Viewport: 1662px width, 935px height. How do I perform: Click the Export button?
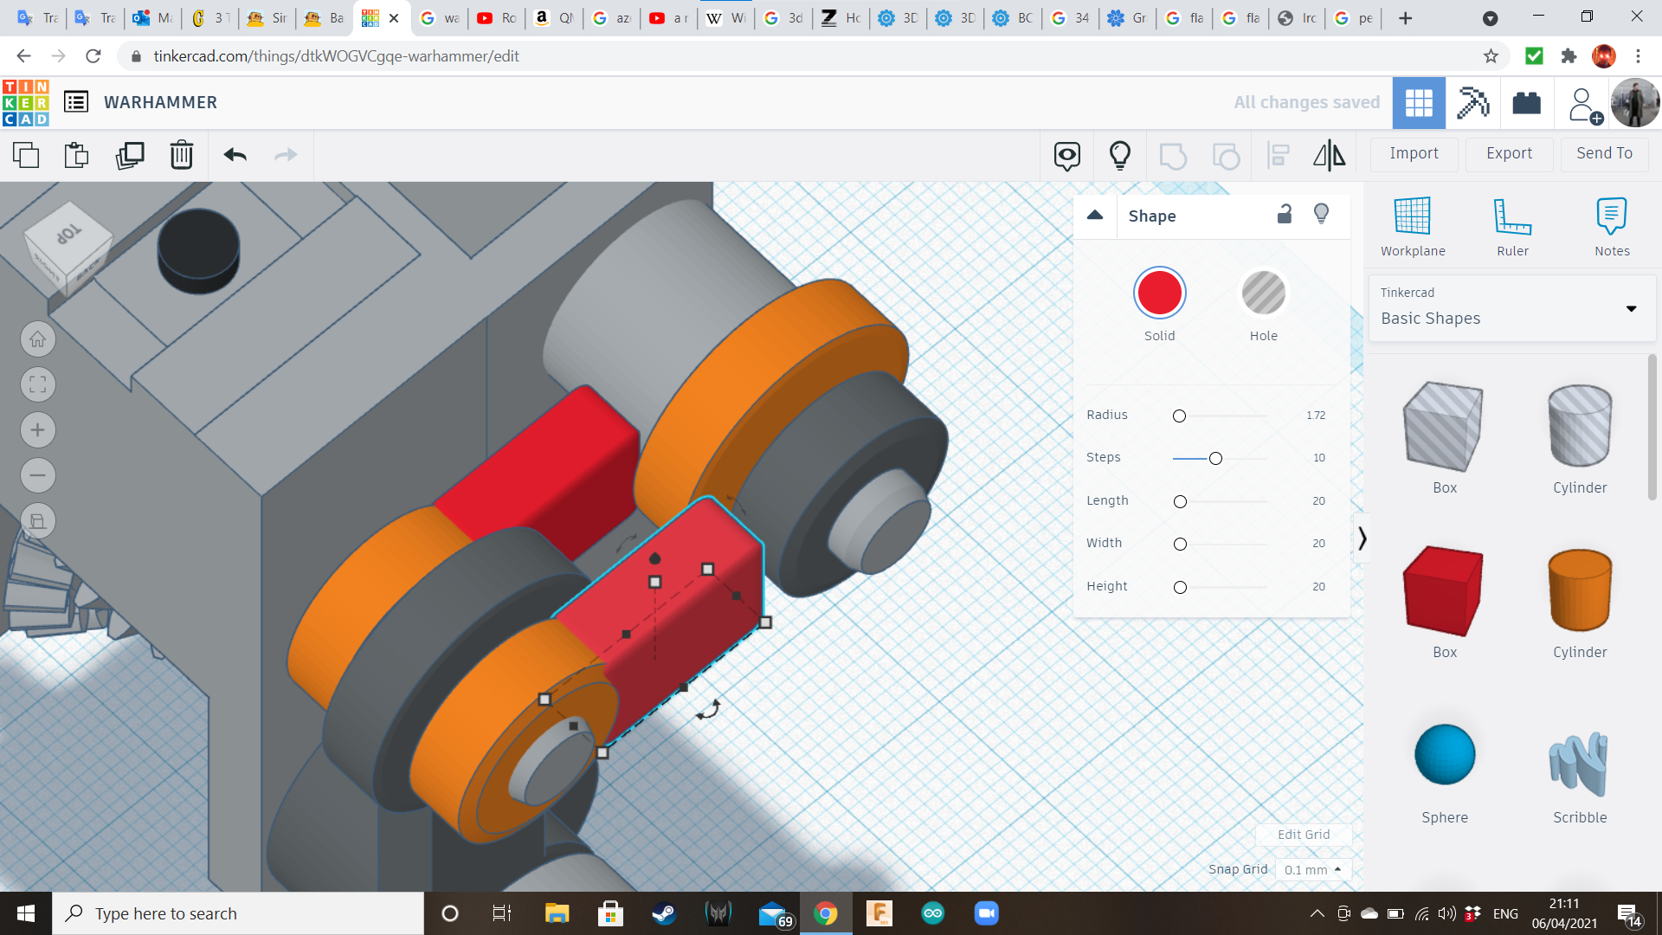click(x=1508, y=153)
